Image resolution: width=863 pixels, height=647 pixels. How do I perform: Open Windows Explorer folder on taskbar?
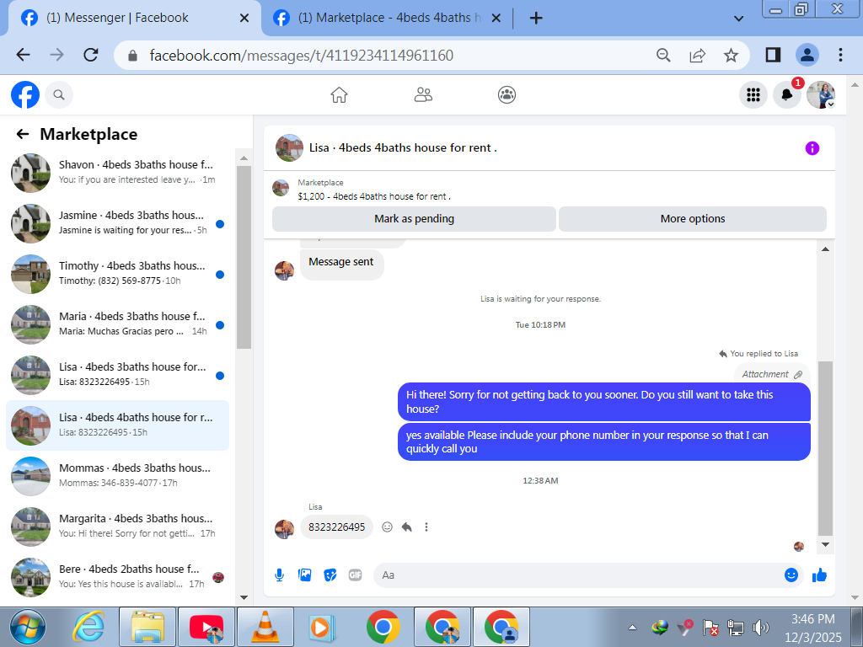[x=147, y=627]
